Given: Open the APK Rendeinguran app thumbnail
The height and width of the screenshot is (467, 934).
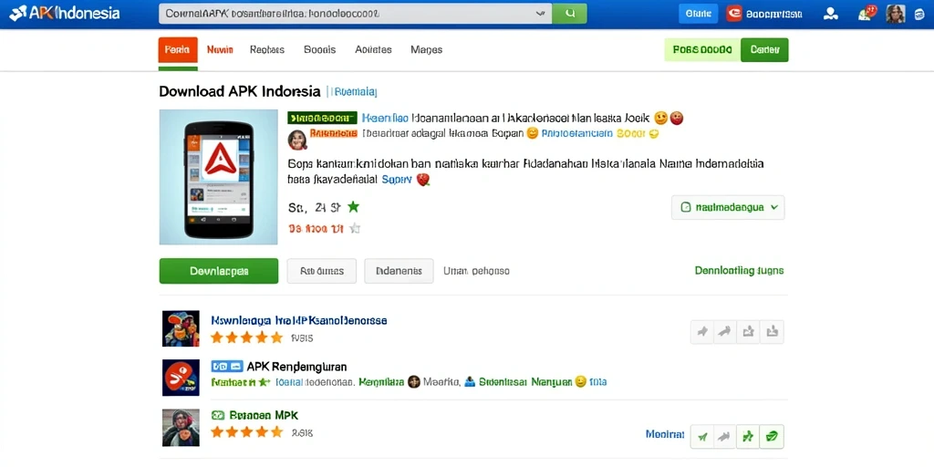Looking at the screenshot, I should pyautogui.click(x=181, y=378).
